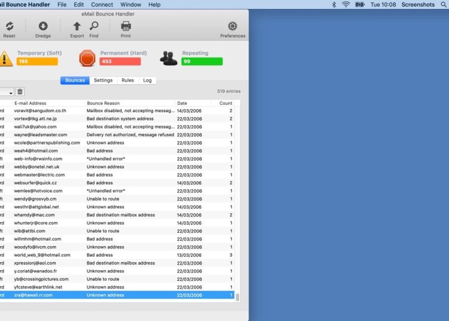Viewport: 449px width, 321px height.
Task: Click the Repeating bounces people icon
Action: point(169,58)
